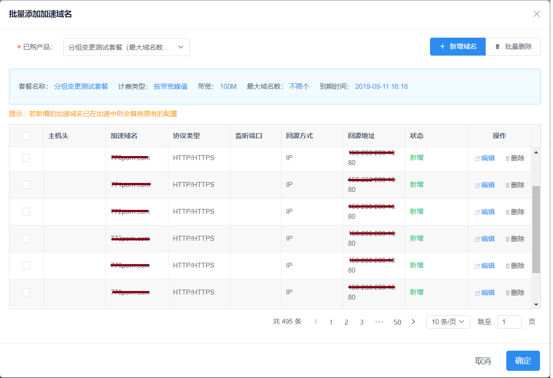Toggle the select-all checkbox in table header

(x=26, y=136)
